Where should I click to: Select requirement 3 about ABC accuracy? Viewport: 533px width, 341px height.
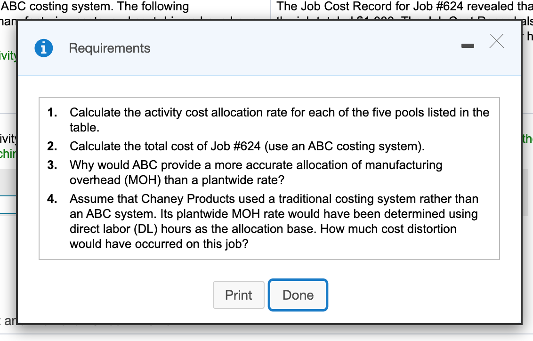[x=256, y=172]
